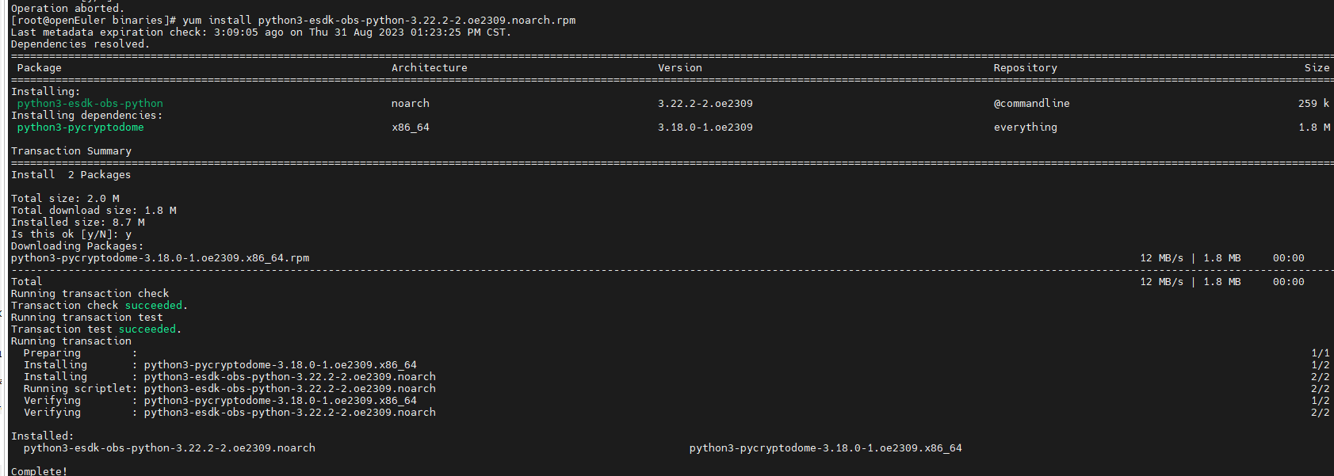Viewport: 1334px width, 476px height.
Task: Click version text 3.22.2-2.oe2309
Action: (x=705, y=104)
